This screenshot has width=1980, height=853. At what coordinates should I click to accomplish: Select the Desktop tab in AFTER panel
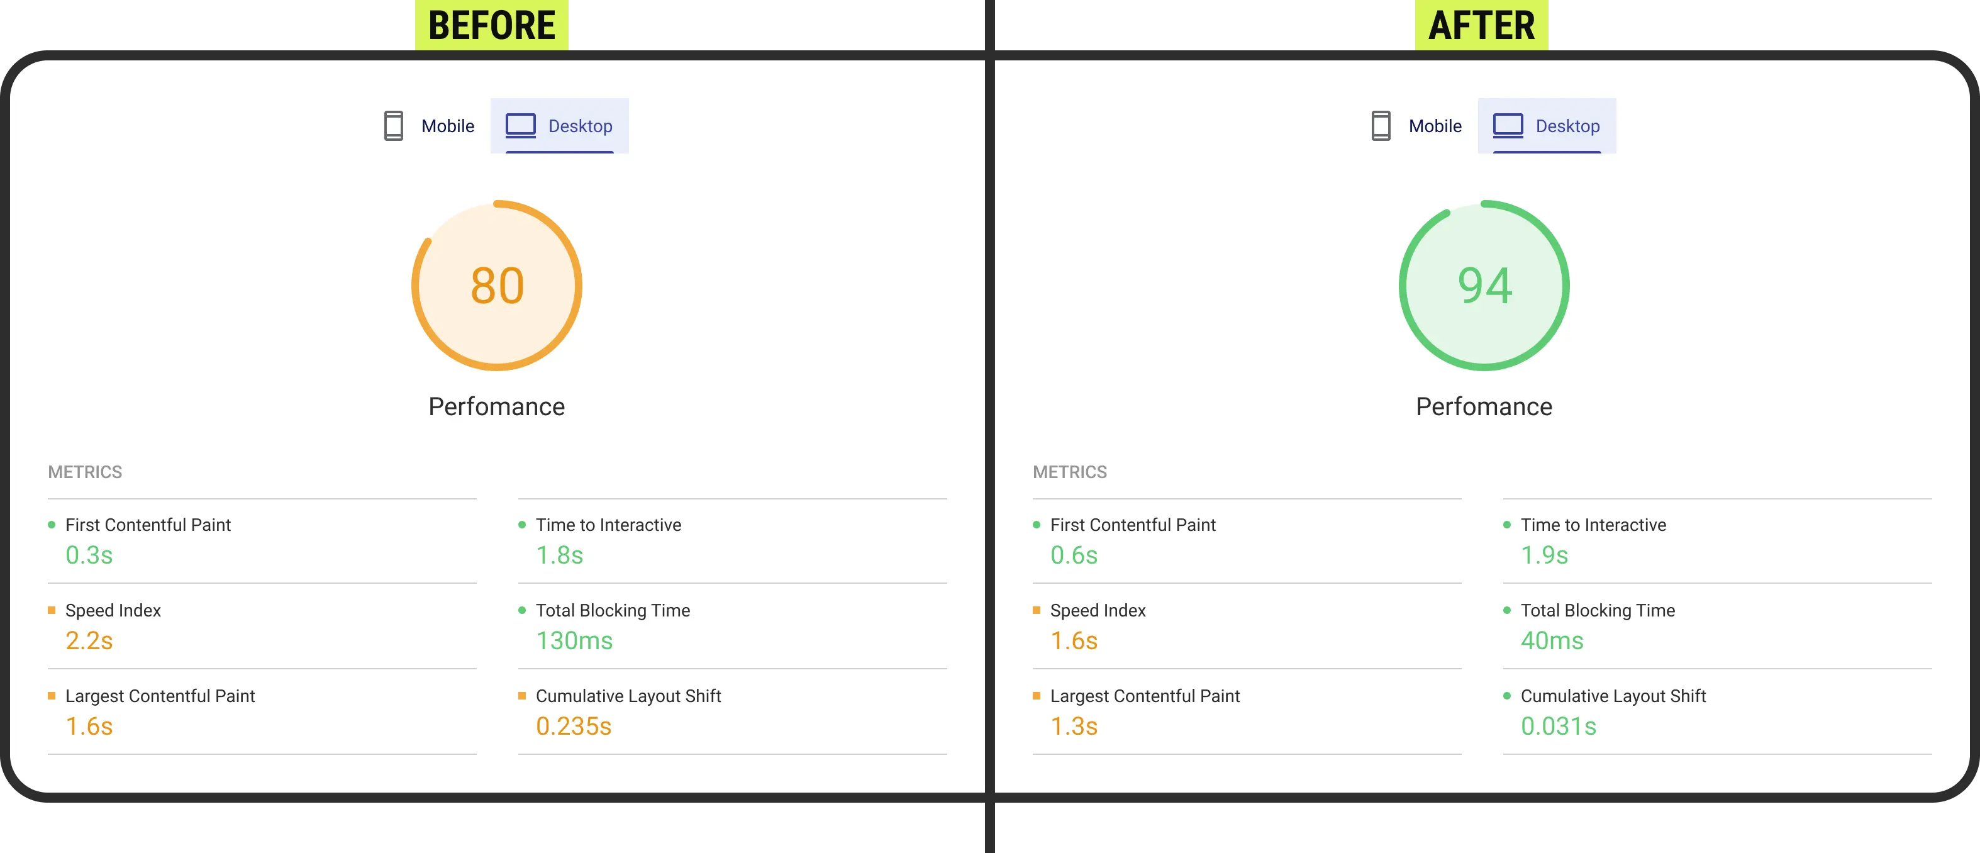click(1547, 126)
